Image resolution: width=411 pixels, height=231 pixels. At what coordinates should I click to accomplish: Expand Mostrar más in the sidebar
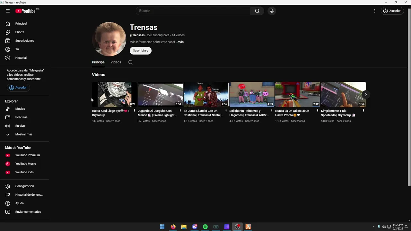point(24,134)
